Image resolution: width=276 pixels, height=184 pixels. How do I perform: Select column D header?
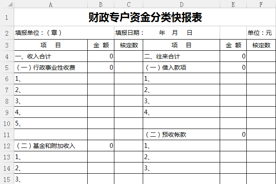pyautogui.click(x=181, y=5)
